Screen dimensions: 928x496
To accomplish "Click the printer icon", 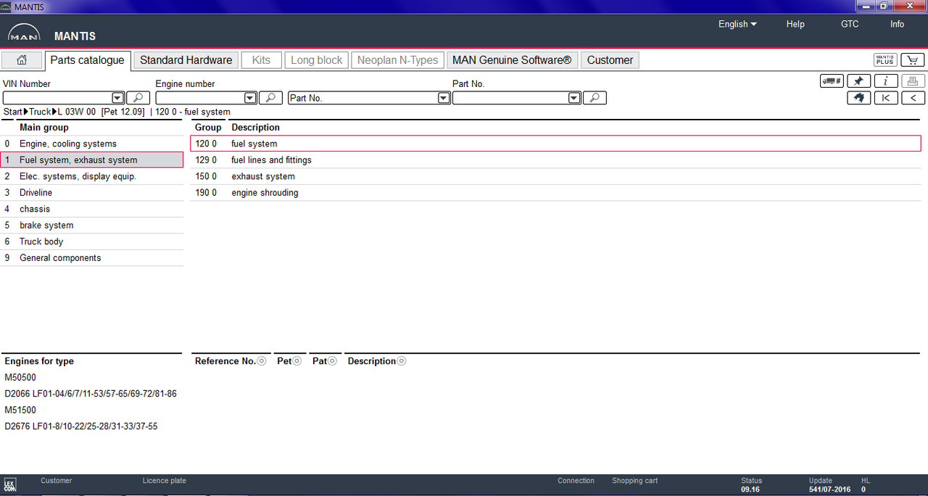I will 913,81.
